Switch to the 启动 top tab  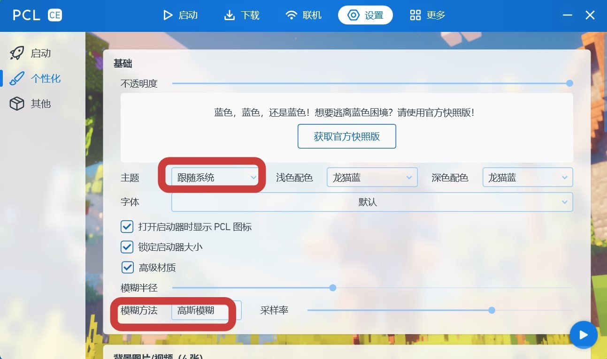tap(180, 15)
